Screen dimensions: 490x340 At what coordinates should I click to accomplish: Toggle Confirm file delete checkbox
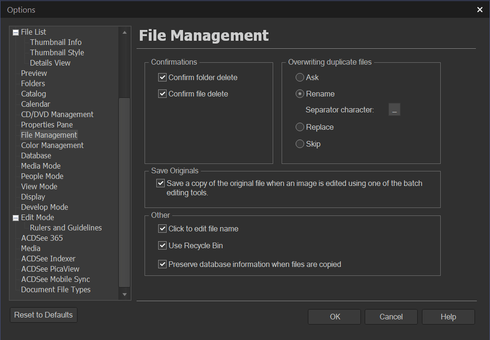(x=162, y=94)
